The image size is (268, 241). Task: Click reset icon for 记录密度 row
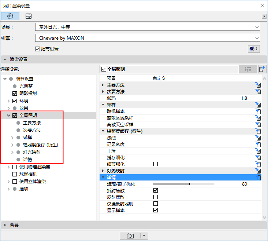point(258,145)
